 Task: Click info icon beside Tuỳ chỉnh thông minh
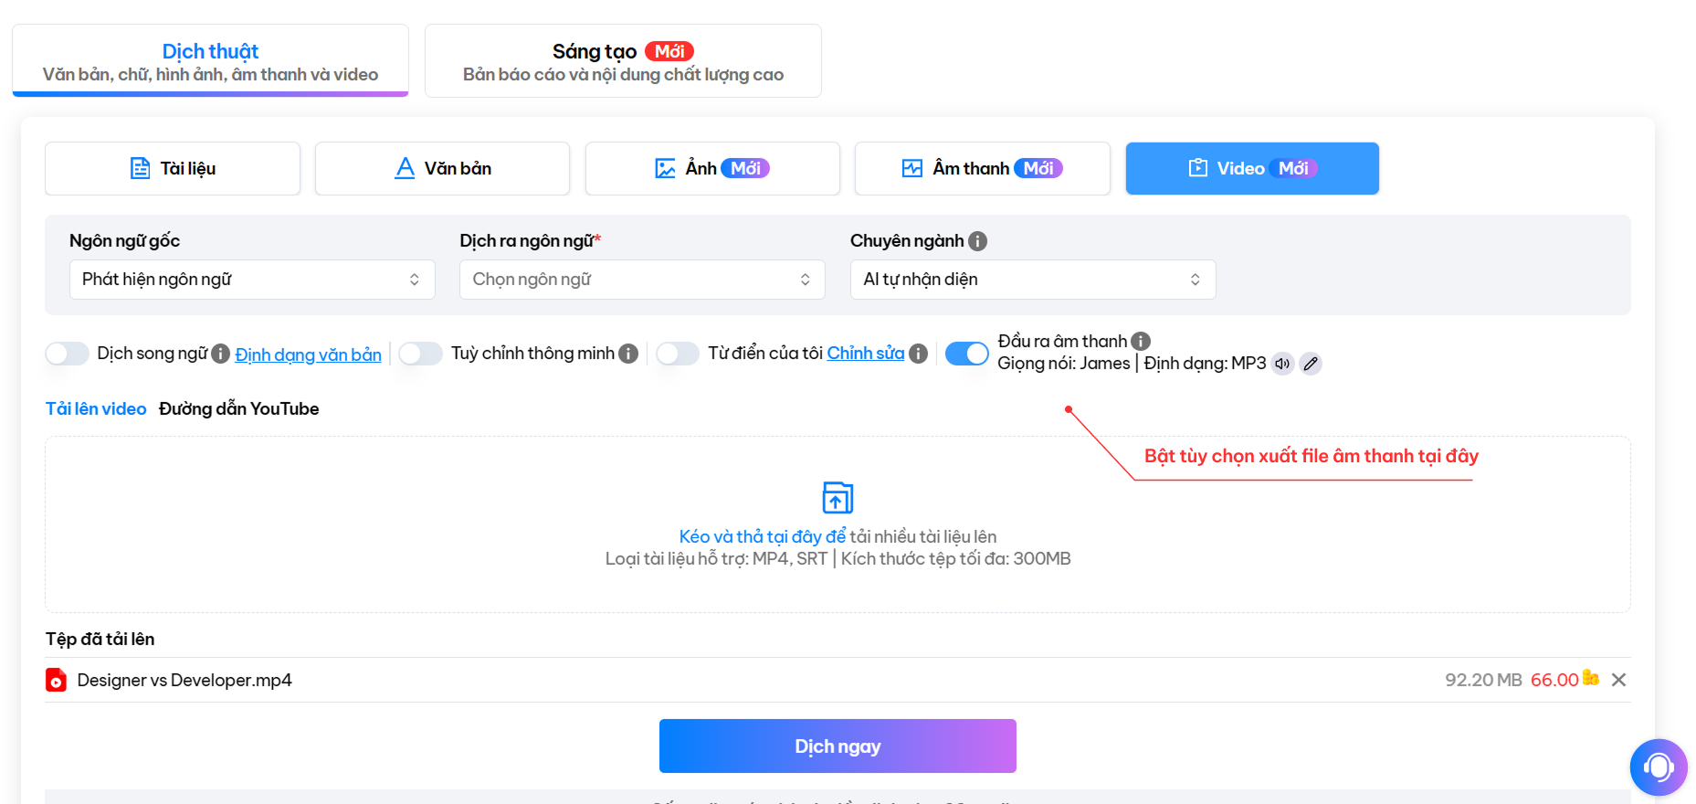(628, 354)
